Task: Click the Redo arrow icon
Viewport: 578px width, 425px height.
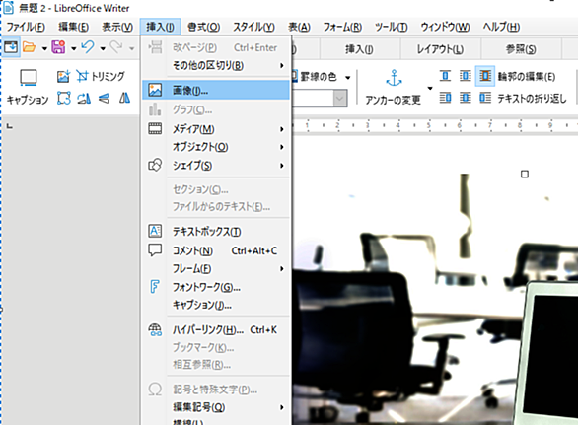Action: point(116,47)
